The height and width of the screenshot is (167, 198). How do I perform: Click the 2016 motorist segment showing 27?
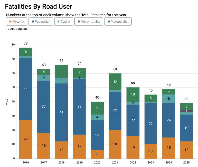26,139
